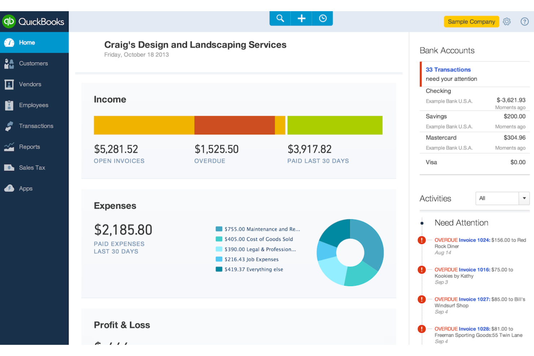
Task: Open the search magnifier tool
Action: point(280,18)
